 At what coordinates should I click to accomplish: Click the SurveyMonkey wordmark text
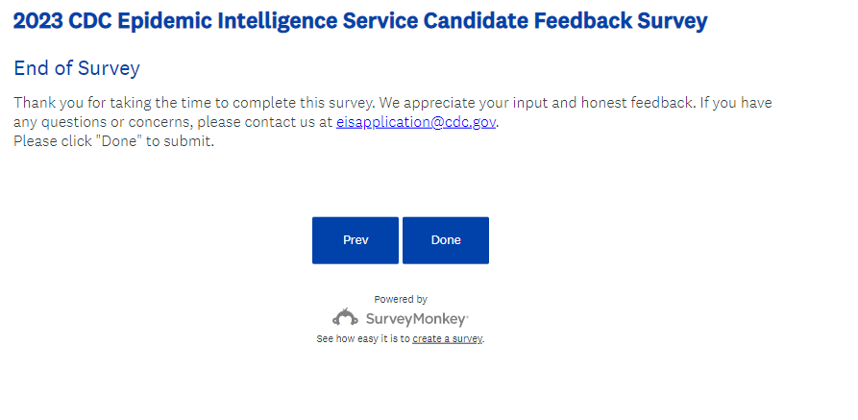tap(415, 318)
